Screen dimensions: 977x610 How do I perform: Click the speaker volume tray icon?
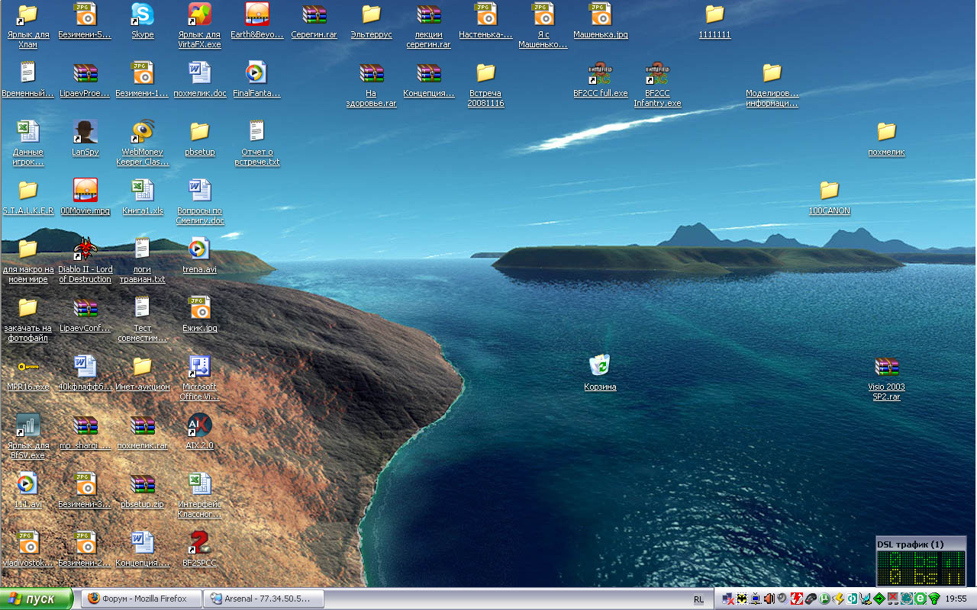pyautogui.click(x=769, y=599)
